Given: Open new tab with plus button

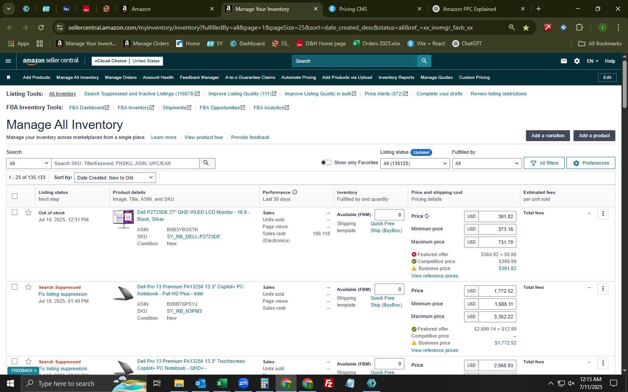Looking at the screenshot, I should click(539, 9).
